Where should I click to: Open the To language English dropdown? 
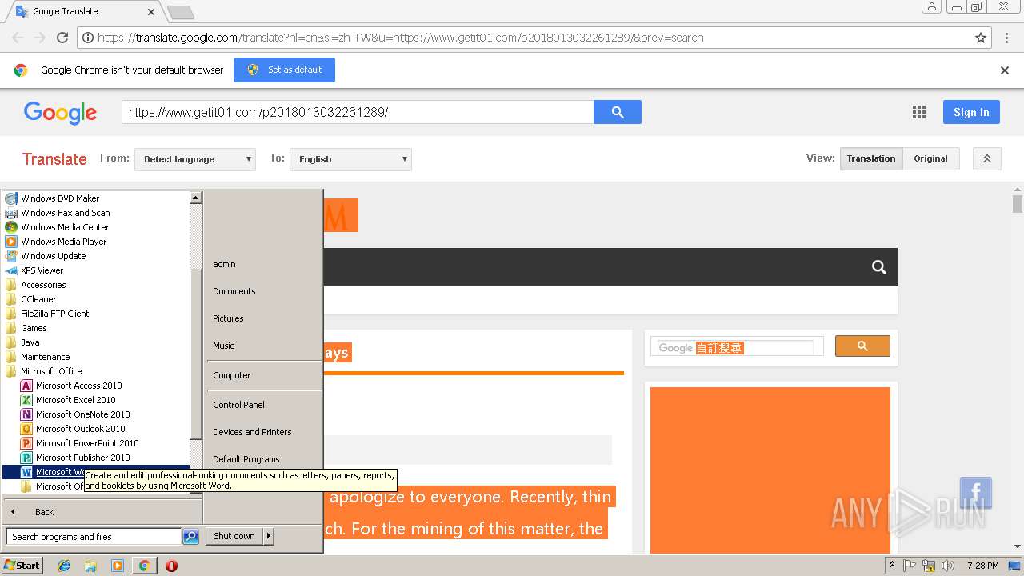[x=350, y=159]
